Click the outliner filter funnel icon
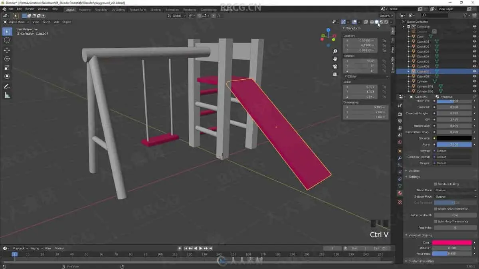 466,16
